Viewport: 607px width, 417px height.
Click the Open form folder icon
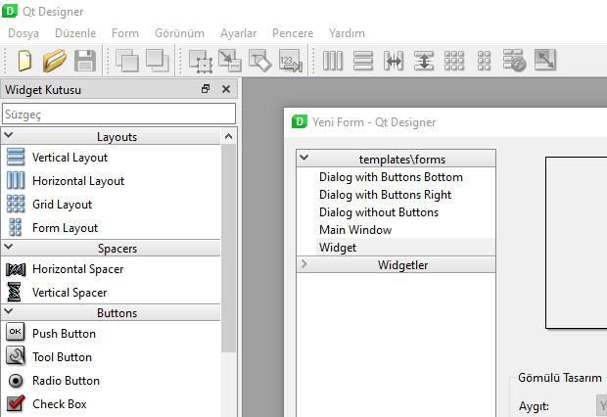(x=54, y=61)
